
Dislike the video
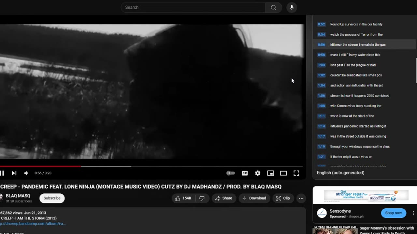coord(202,198)
